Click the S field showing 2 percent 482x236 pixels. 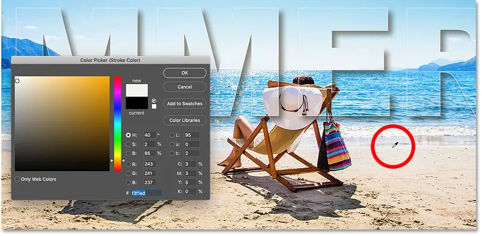click(x=150, y=144)
